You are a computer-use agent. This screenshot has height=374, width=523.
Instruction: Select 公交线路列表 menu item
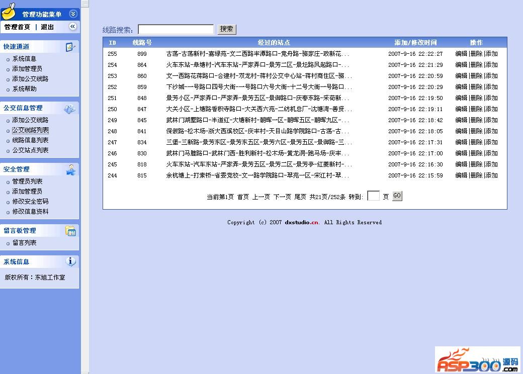pos(30,130)
